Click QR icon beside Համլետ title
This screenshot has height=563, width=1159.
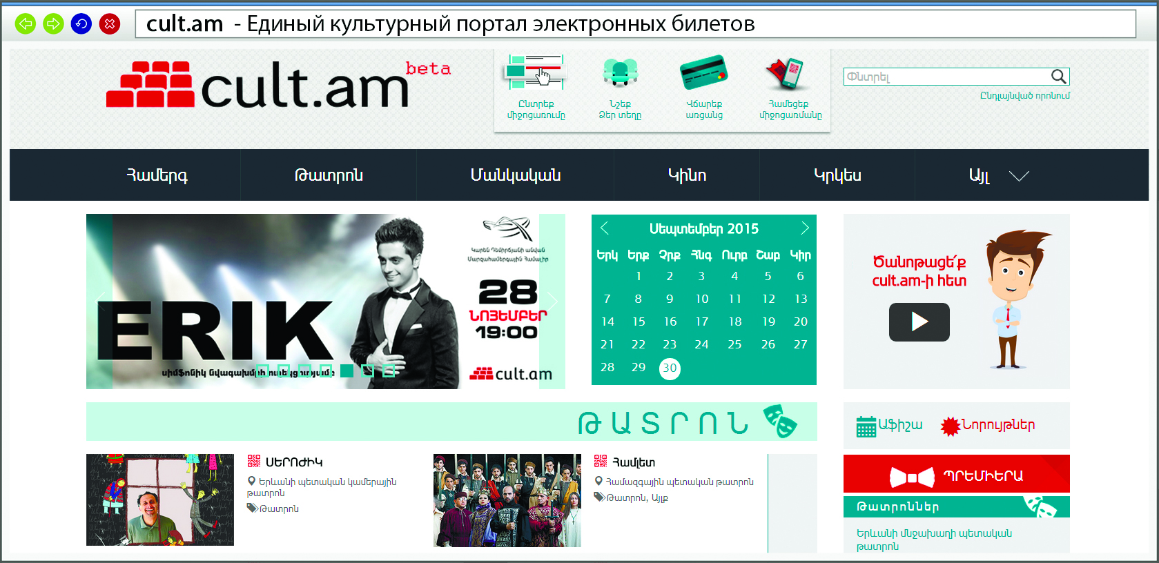pyautogui.click(x=601, y=462)
